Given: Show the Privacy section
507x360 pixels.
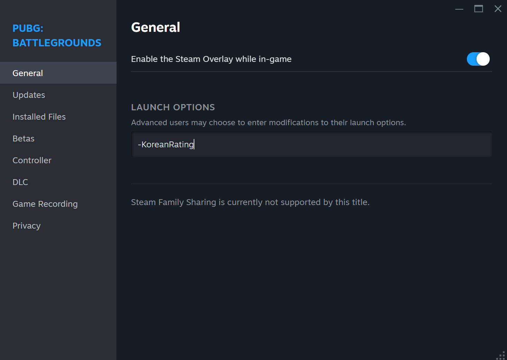Looking at the screenshot, I should coord(27,226).
